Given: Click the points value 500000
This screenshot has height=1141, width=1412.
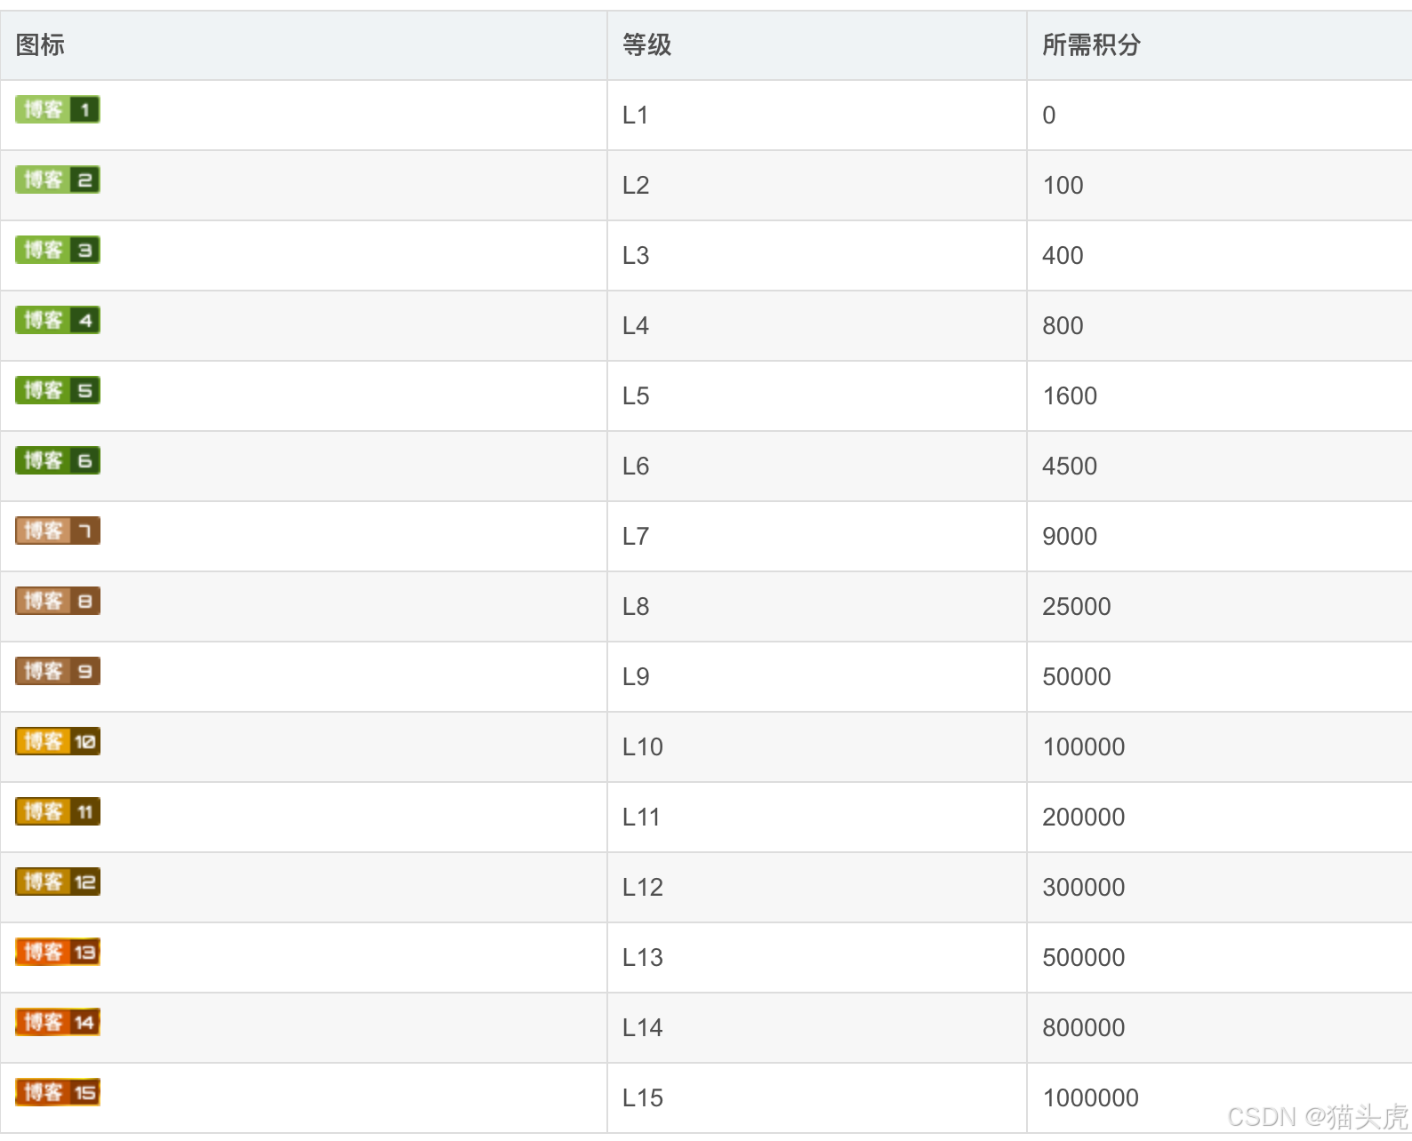Looking at the screenshot, I should click(1084, 957).
